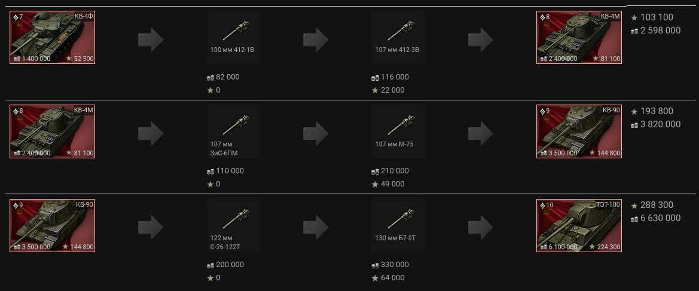Screen dimensions: 699x291
Task: Click the 2 598 000 total credits value
Action: coord(660,30)
